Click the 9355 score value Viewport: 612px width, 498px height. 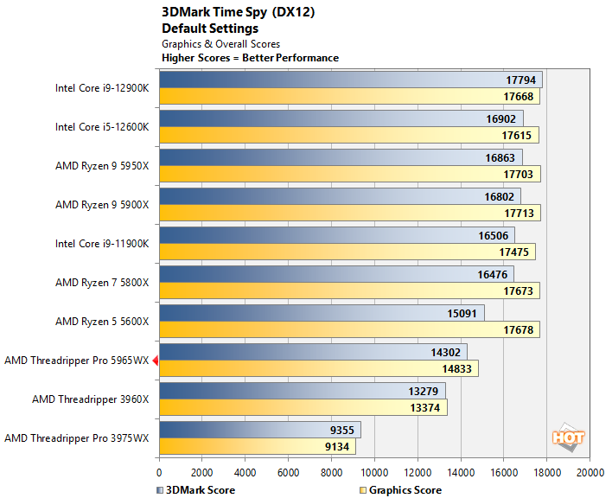tap(342, 431)
